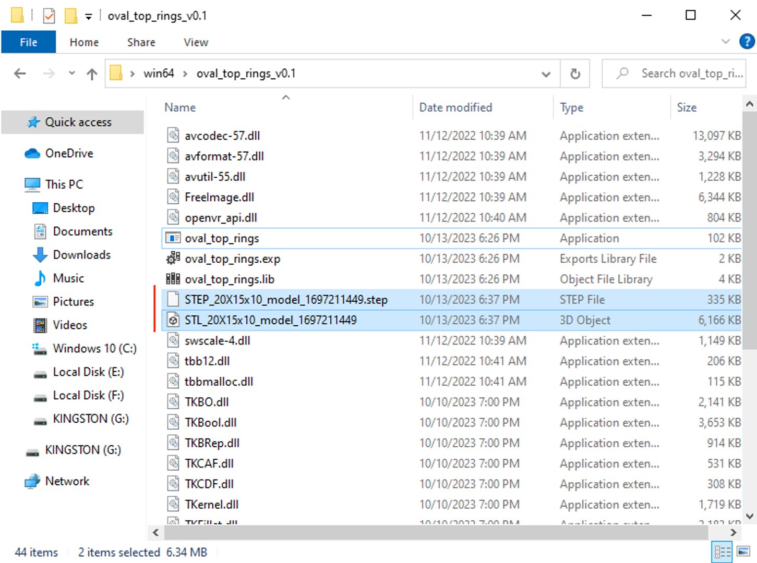Select the STEP_20X15x10_model_1697211449.step file
This screenshot has width=757, height=563.
pos(452,300)
